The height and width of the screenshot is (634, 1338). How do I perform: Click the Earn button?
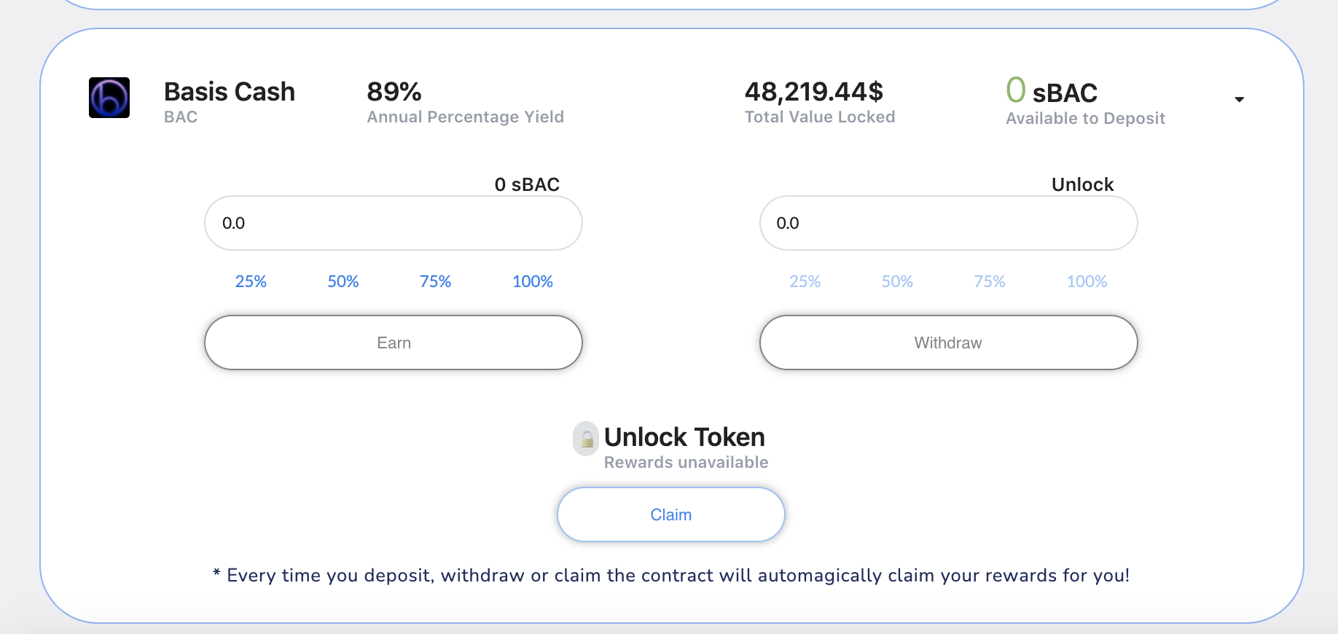(393, 342)
